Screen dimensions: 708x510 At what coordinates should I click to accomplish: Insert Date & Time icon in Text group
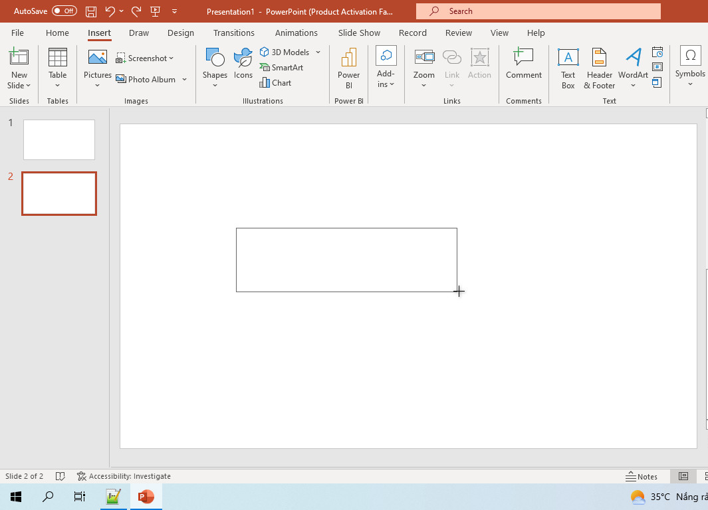tap(657, 52)
